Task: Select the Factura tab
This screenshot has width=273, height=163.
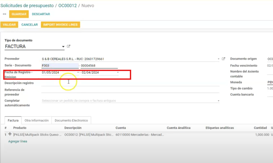Action: [x=13, y=120]
